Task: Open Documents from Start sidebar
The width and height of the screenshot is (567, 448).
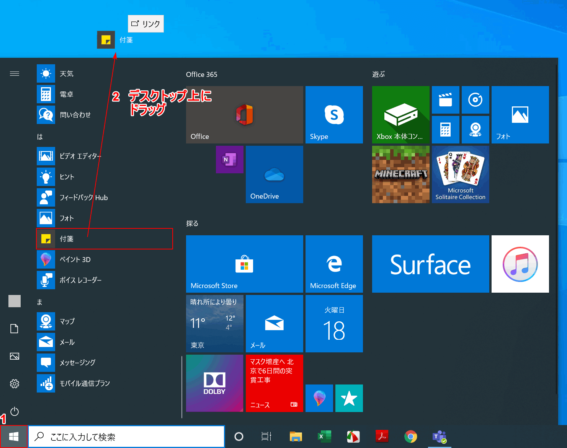Action: pyautogui.click(x=15, y=329)
